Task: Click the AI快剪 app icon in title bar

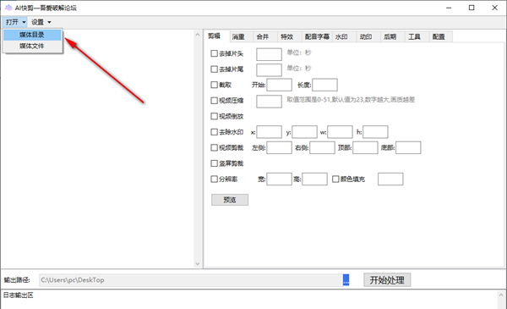Action: coord(8,8)
